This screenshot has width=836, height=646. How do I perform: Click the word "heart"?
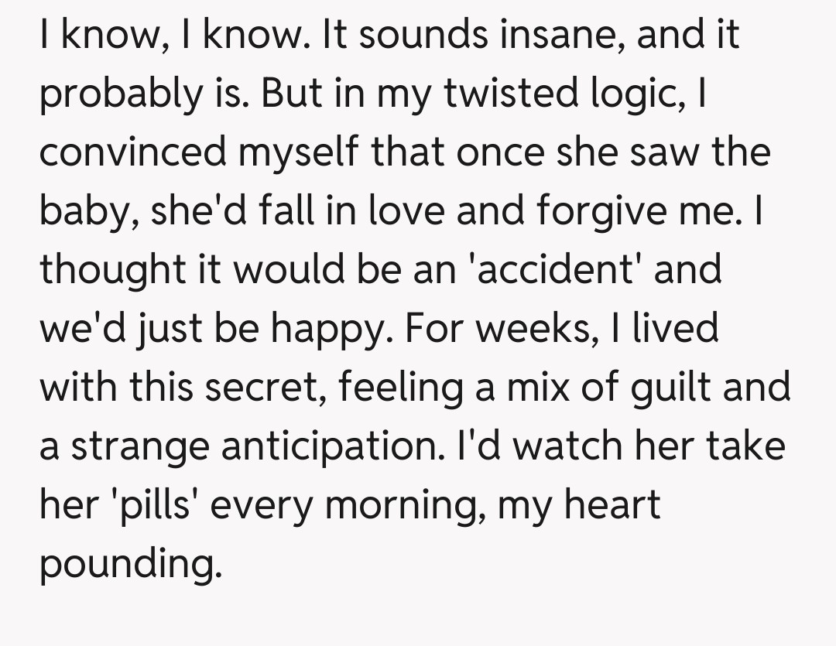[x=613, y=504]
